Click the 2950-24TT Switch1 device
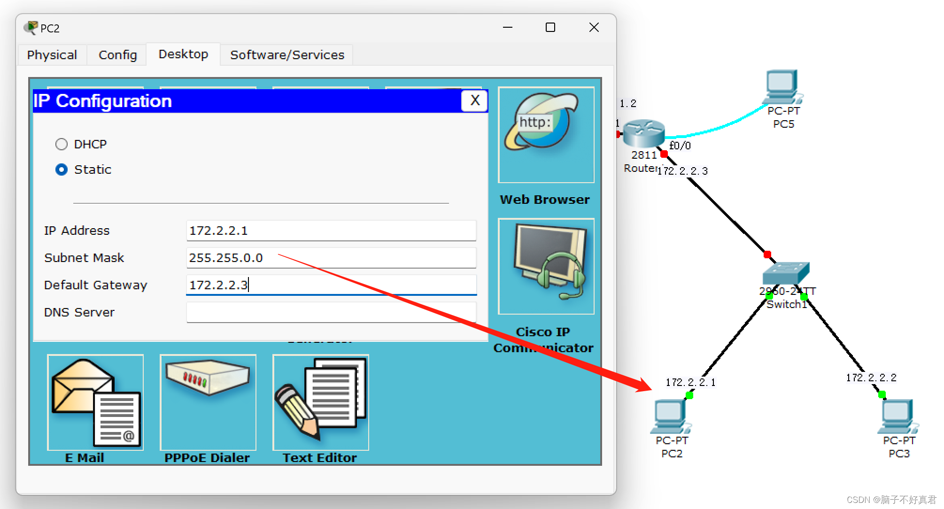The width and height of the screenshot is (944, 509). tap(785, 273)
